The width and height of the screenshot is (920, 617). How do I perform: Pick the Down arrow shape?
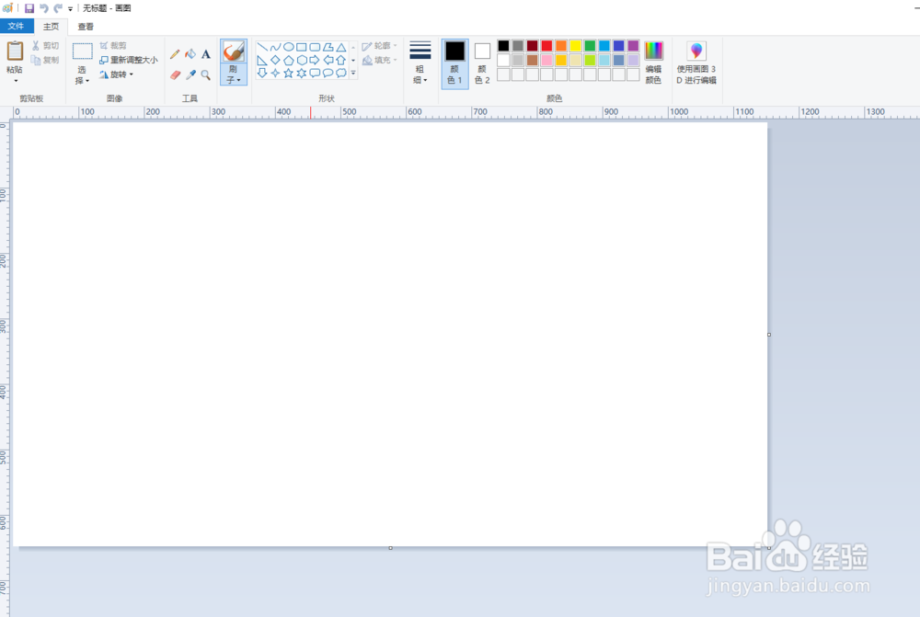pyautogui.click(x=262, y=74)
